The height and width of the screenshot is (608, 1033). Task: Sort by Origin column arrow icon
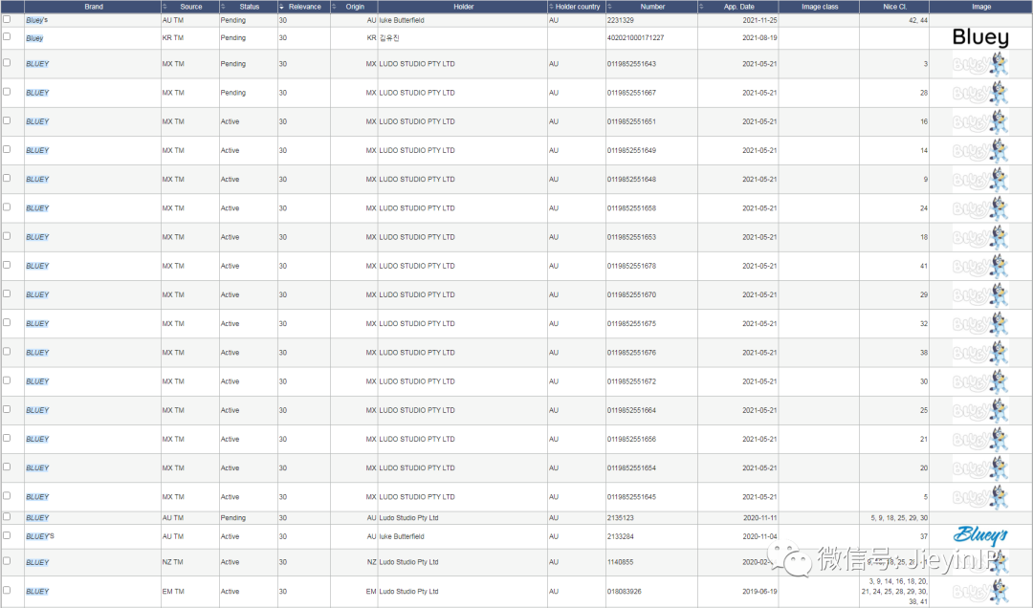coord(334,7)
